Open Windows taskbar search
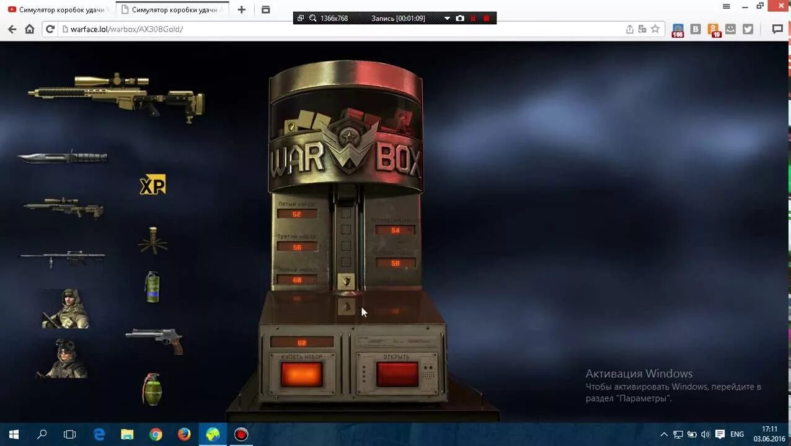791x446 pixels. [42, 434]
